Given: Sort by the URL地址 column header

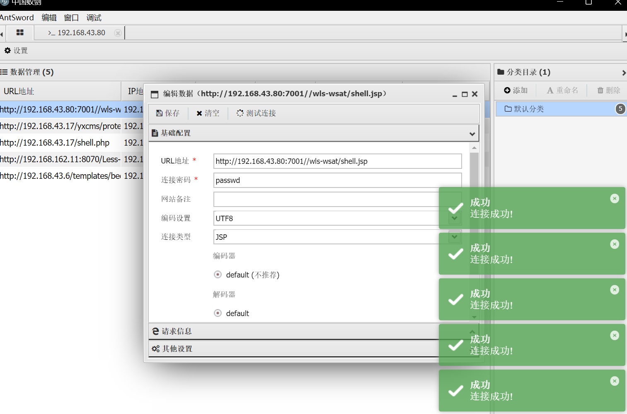Looking at the screenshot, I should (x=60, y=91).
